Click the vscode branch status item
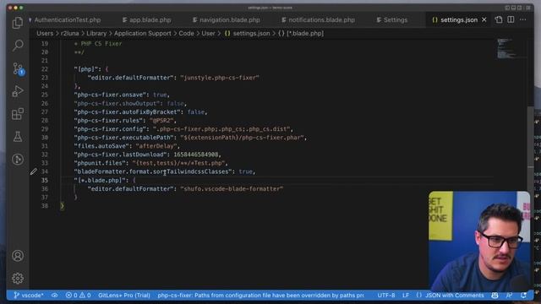This screenshot has width=541, height=304. (x=29, y=296)
